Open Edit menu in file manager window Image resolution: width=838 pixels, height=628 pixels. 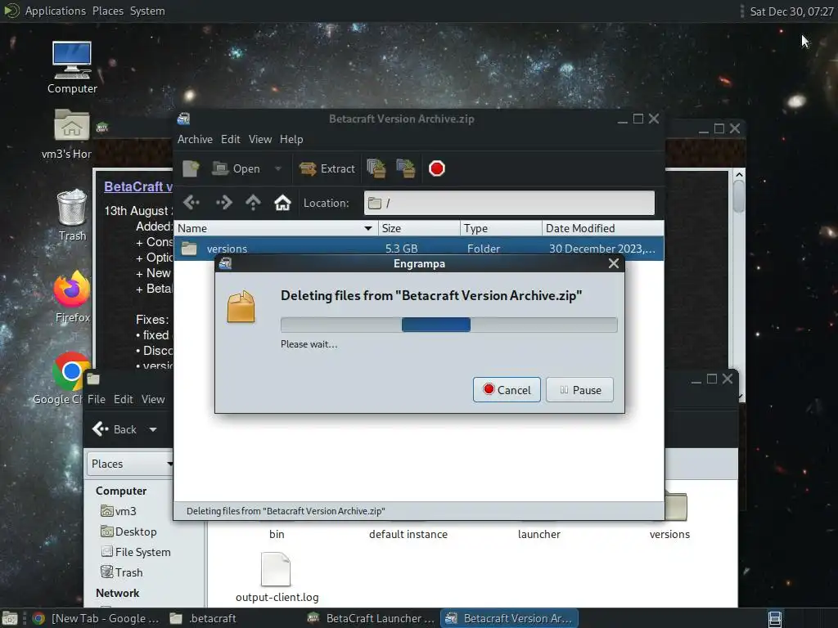pyautogui.click(x=123, y=399)
